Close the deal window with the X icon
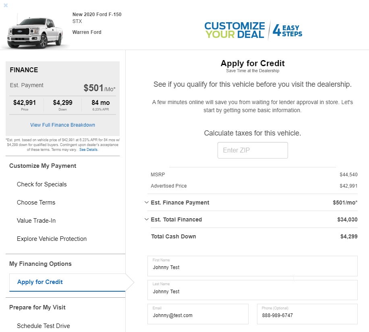Screen dimensions: 369x332 pos(6,5)
